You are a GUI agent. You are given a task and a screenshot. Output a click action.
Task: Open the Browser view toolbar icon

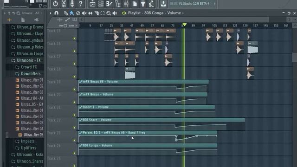click(118, 4)
